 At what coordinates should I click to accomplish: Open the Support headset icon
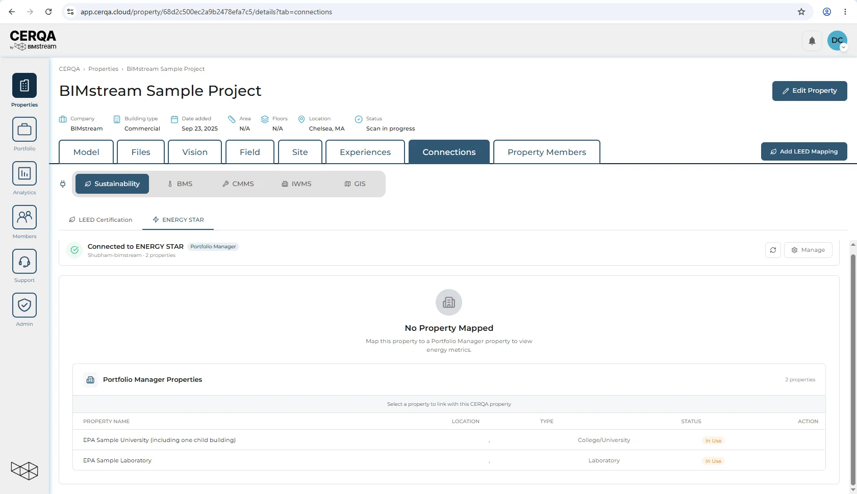(x=24, y=261)
